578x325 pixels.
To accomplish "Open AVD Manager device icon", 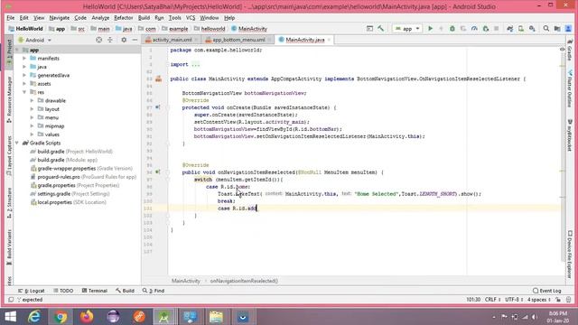I will point(521,28).
